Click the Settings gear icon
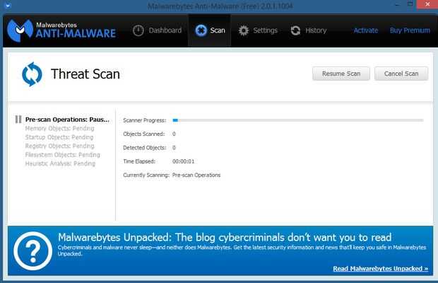 pos(244,30)
